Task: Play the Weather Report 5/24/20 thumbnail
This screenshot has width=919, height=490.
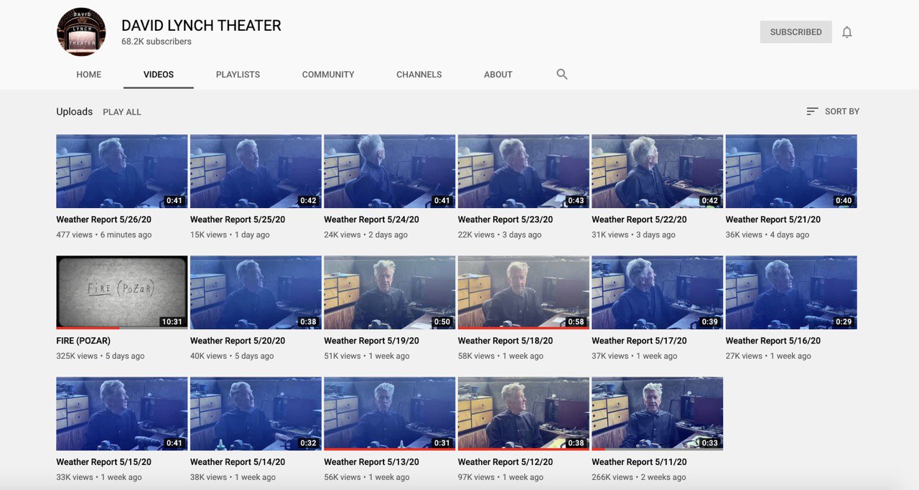Action: (390, 171)
